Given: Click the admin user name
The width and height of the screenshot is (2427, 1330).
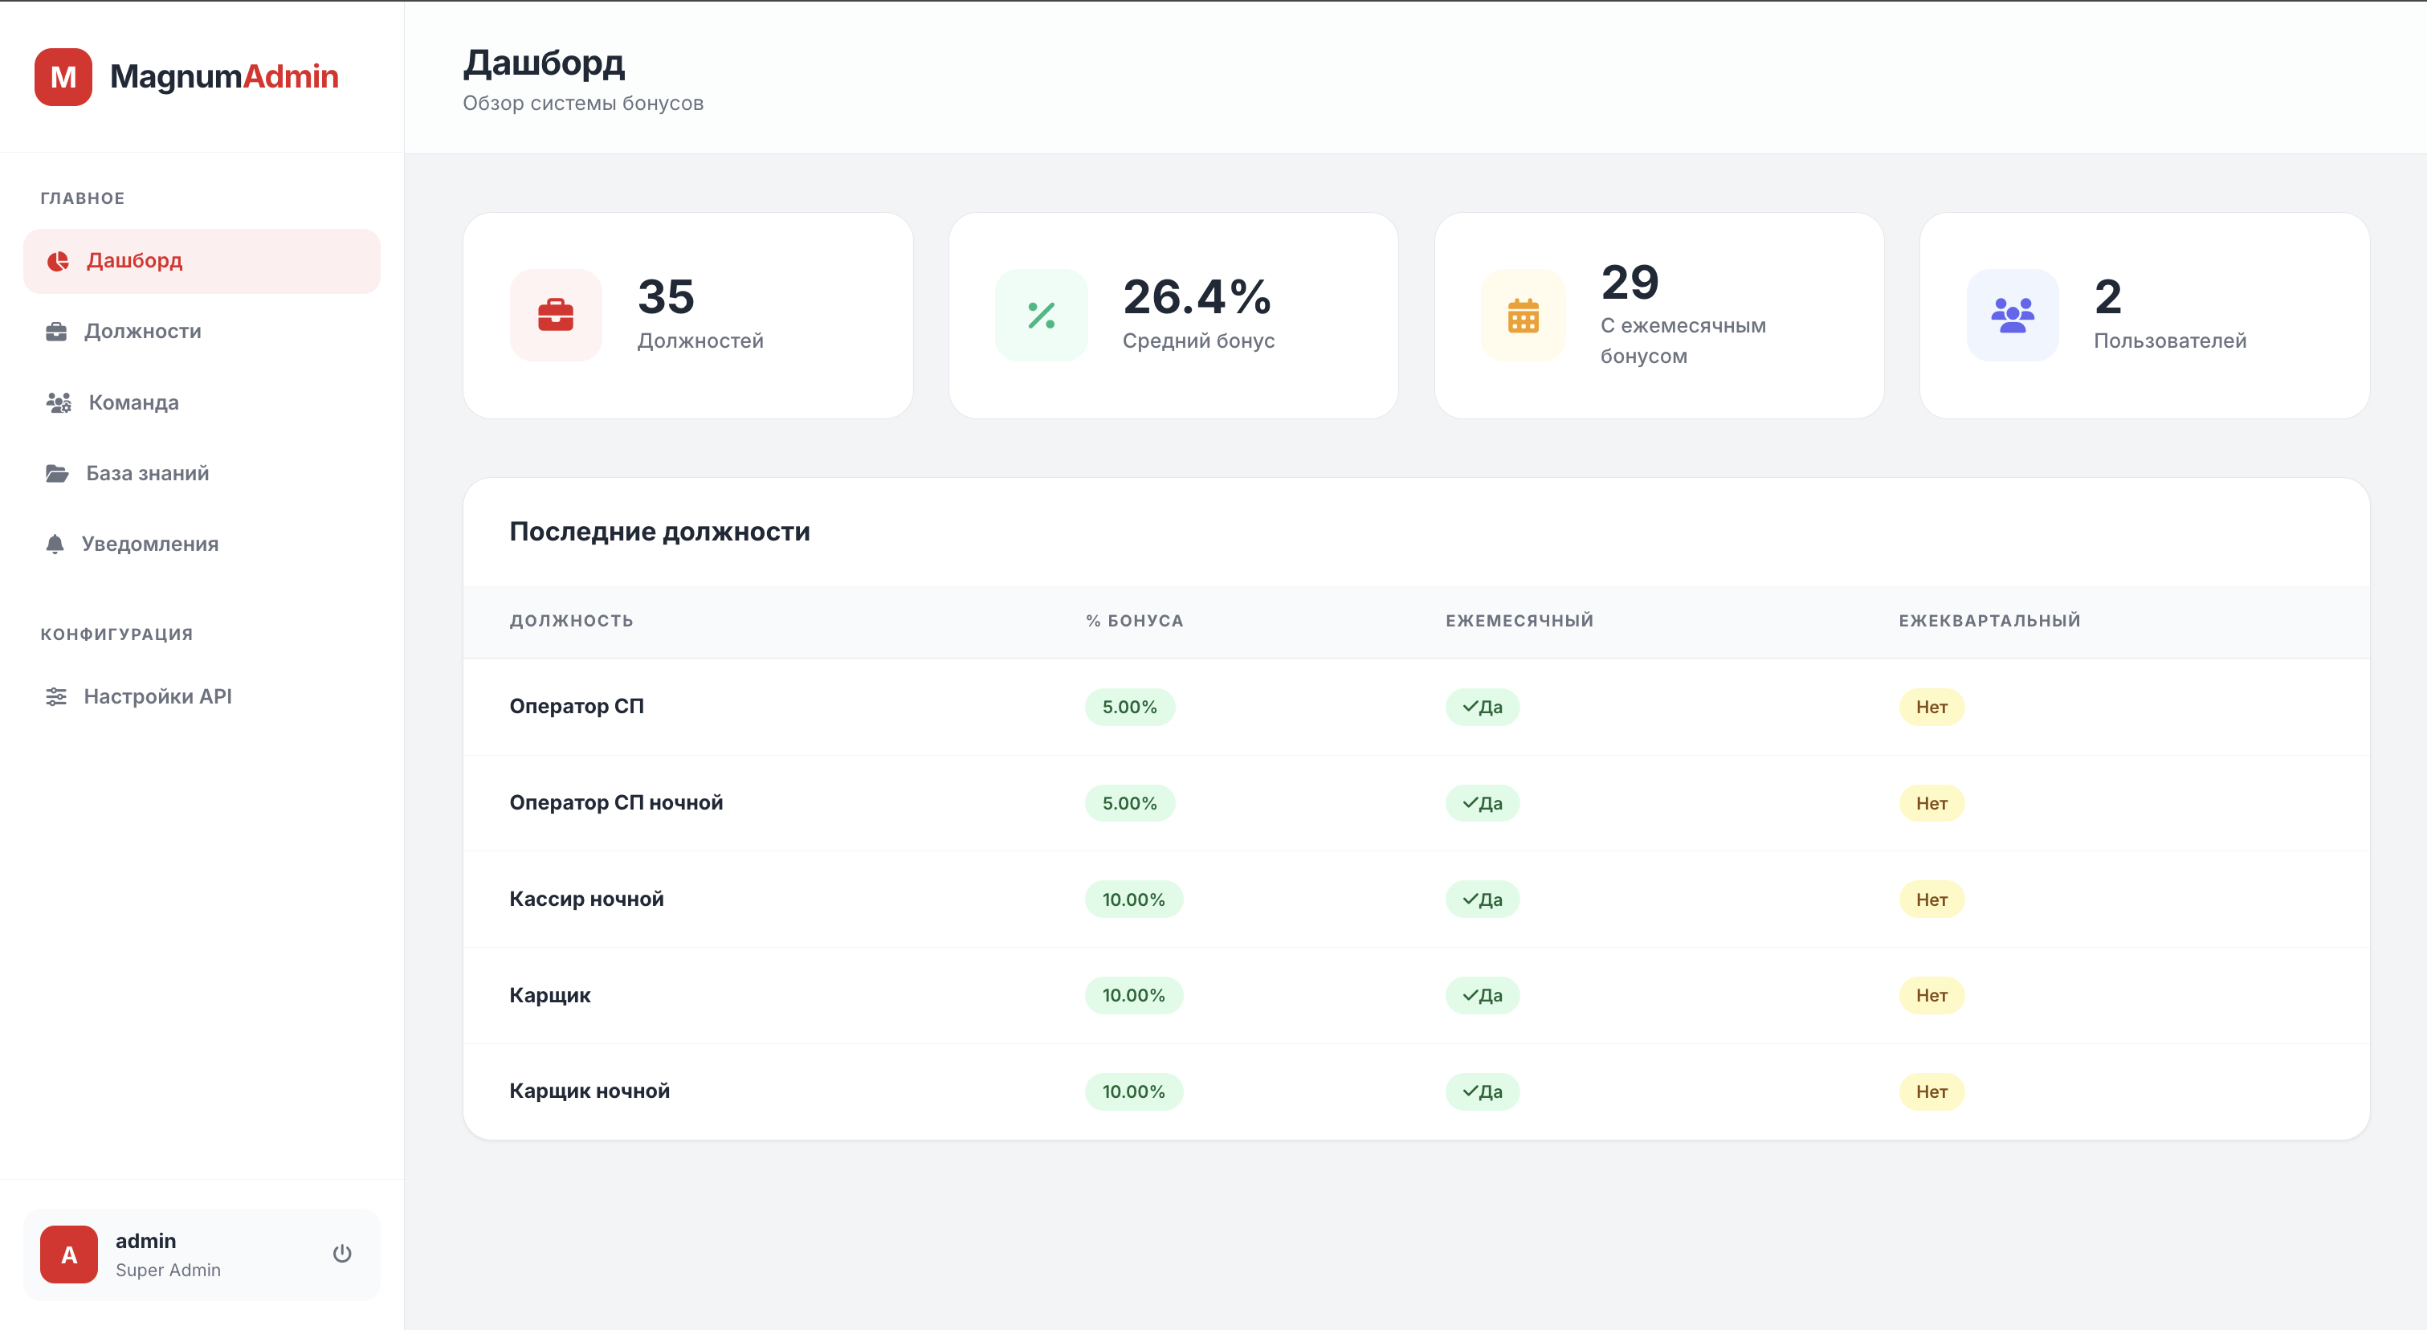Looking at the screenshot, I should (146, 1241).
